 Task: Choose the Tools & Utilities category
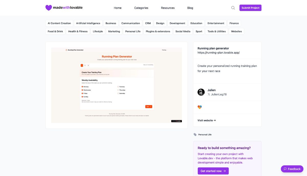(x=217, y=31)
